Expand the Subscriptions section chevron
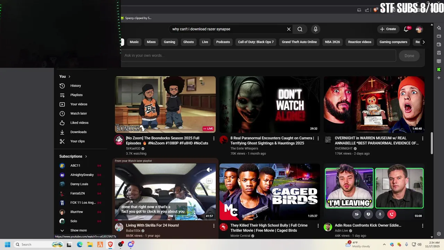This screenshot has width=444, height=250. coord(86,157)
